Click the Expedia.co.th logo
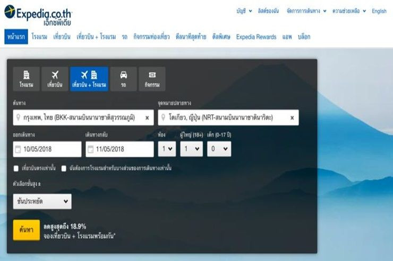This screenshot has height=261, width=393. 37,14
